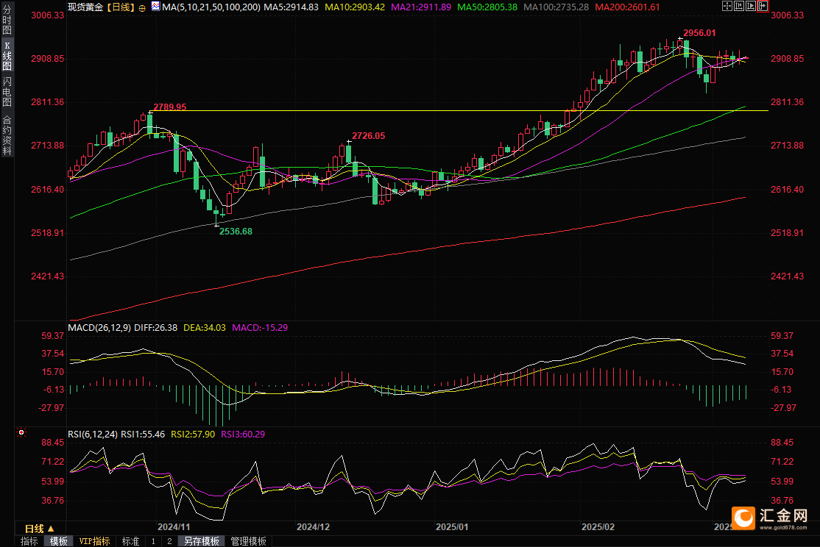This screenshot has height=547, width=820.
Task: Click the circled-plus icon beside 日线 title
Action: (x=142, y=8)
